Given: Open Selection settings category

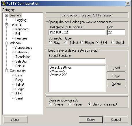Looking at the screenshot, I should tap(22, 61).
